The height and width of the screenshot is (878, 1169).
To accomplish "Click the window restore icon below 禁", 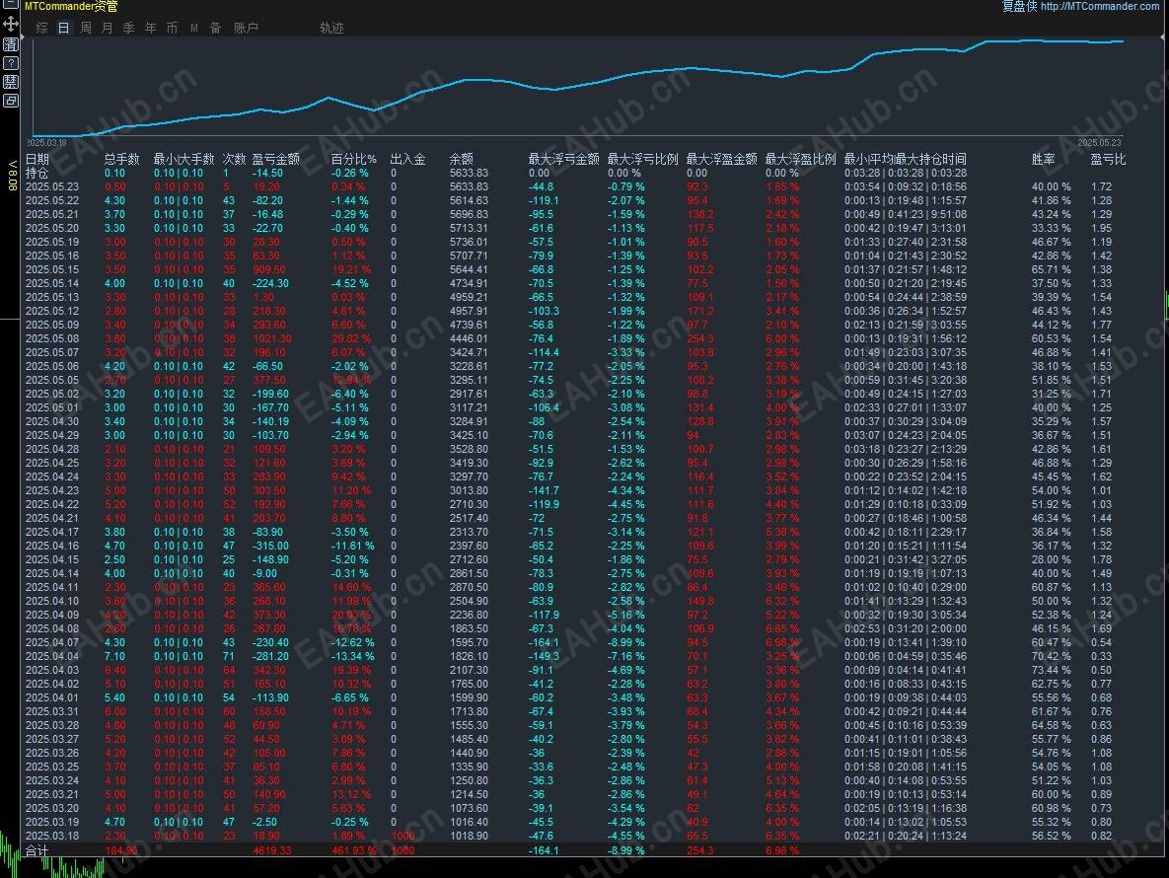I will pos(11,99).
